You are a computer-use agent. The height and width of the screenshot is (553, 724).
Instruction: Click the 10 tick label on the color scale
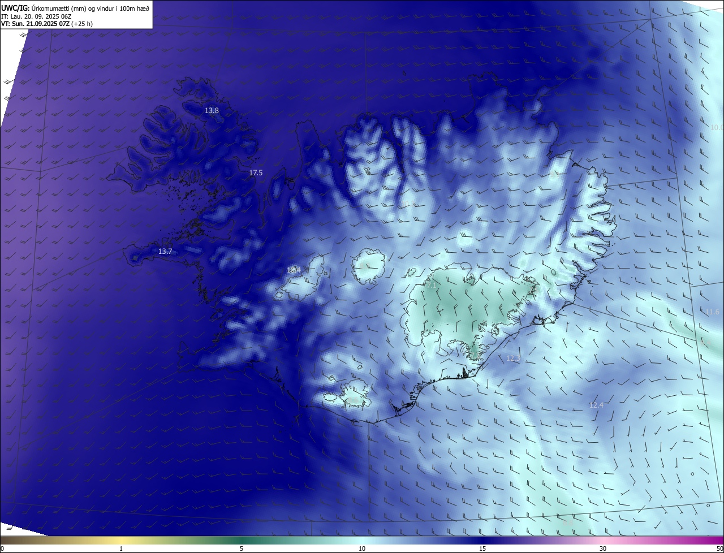click(x=362, y=548)
